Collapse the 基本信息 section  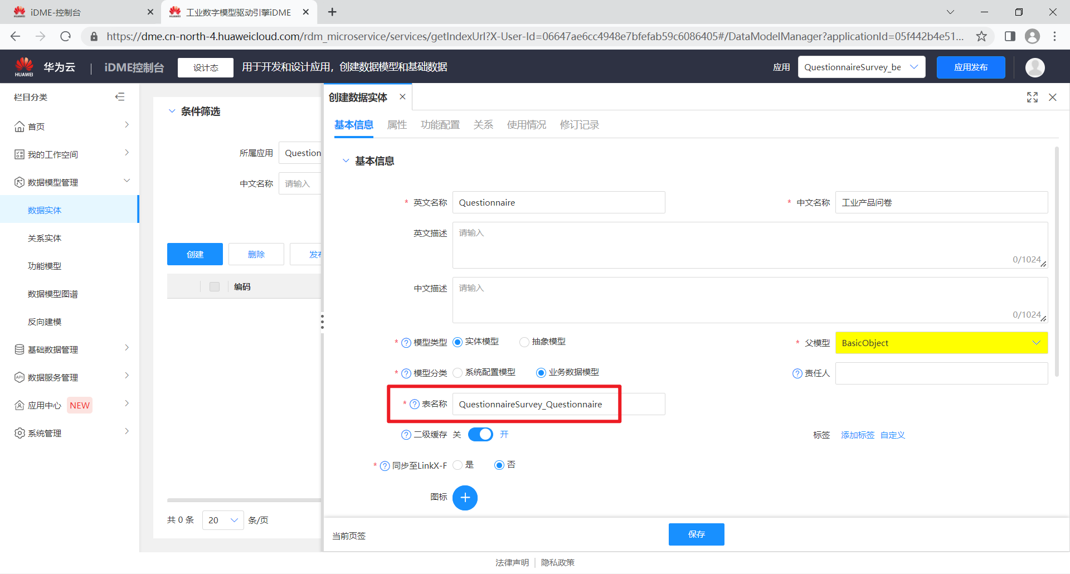(346, 161)
